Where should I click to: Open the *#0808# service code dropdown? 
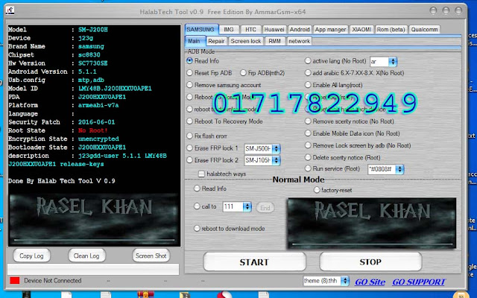pos(400,169)
